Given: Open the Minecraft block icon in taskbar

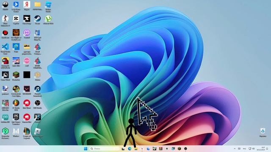Looking at the screenshot, I should (180, 149).
